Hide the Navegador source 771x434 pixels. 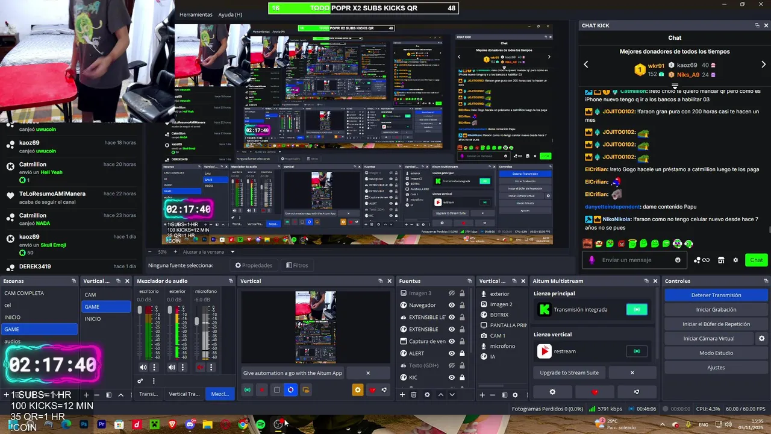coord(452,305)
